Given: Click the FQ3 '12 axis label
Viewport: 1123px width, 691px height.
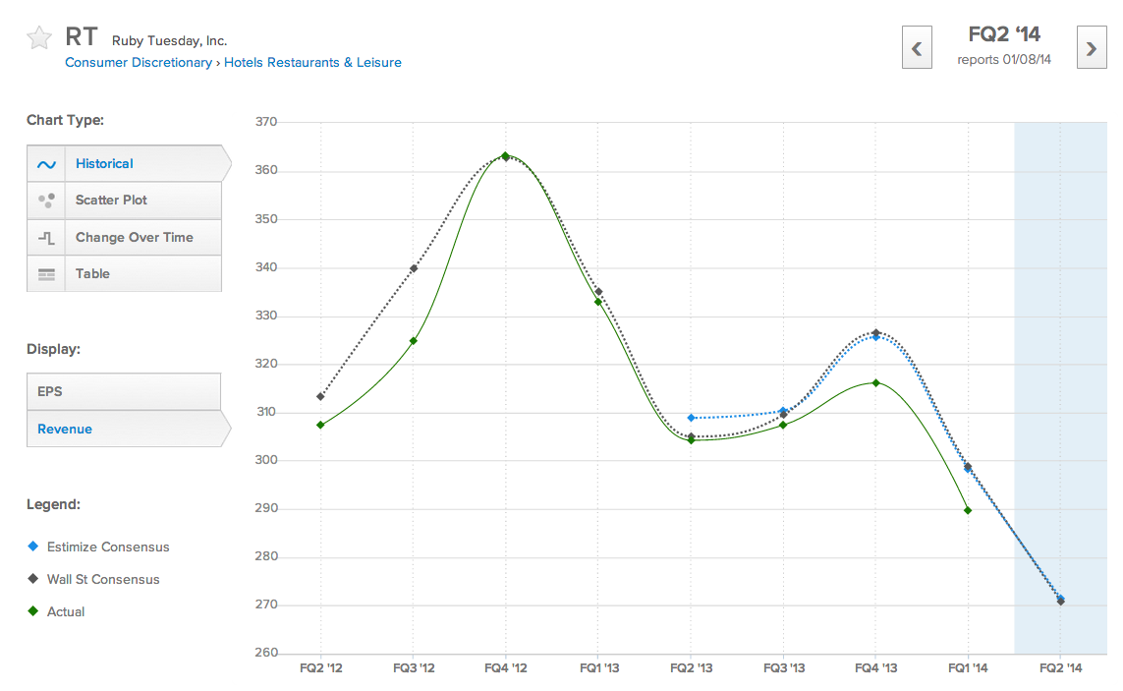Looking at the screenshot, I should point(414,668).
